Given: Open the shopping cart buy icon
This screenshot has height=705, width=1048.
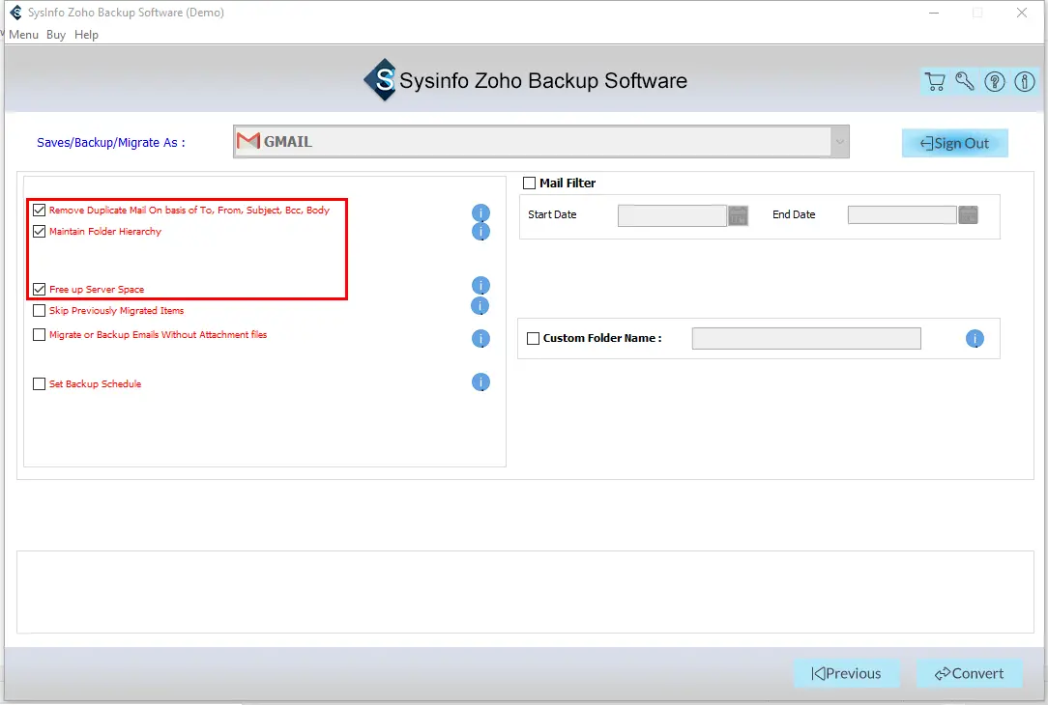Looking at the screenshot, I should click(x=935, y=81).
